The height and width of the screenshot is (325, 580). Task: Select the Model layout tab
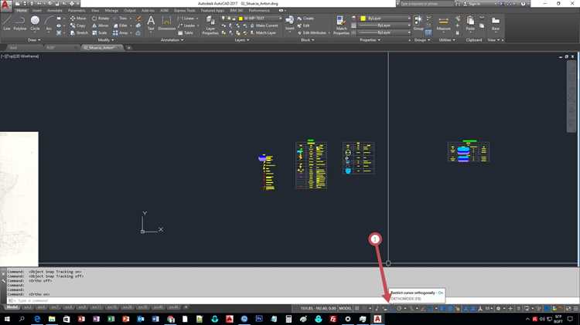(12, 307)
